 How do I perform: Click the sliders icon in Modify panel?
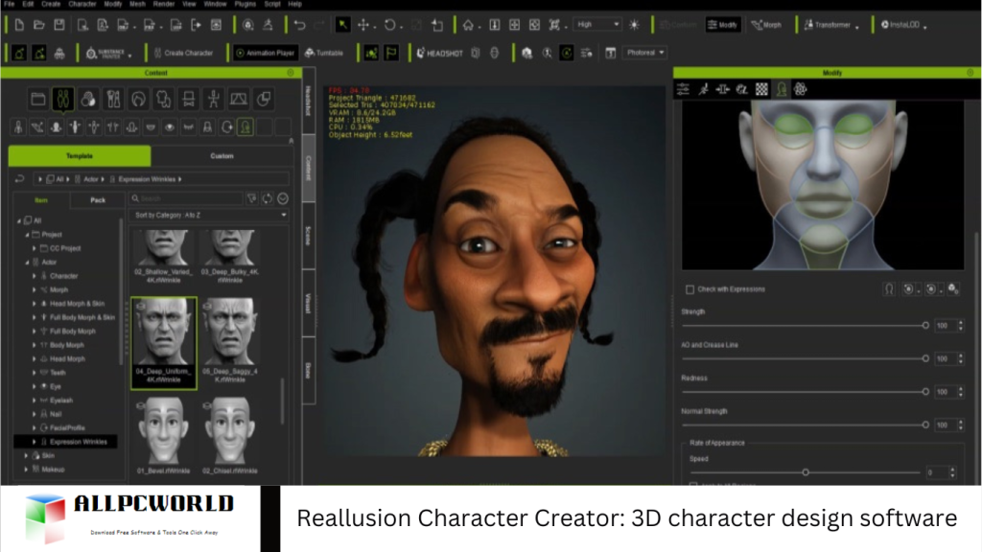pyautogui.click(x=683, y=89)
